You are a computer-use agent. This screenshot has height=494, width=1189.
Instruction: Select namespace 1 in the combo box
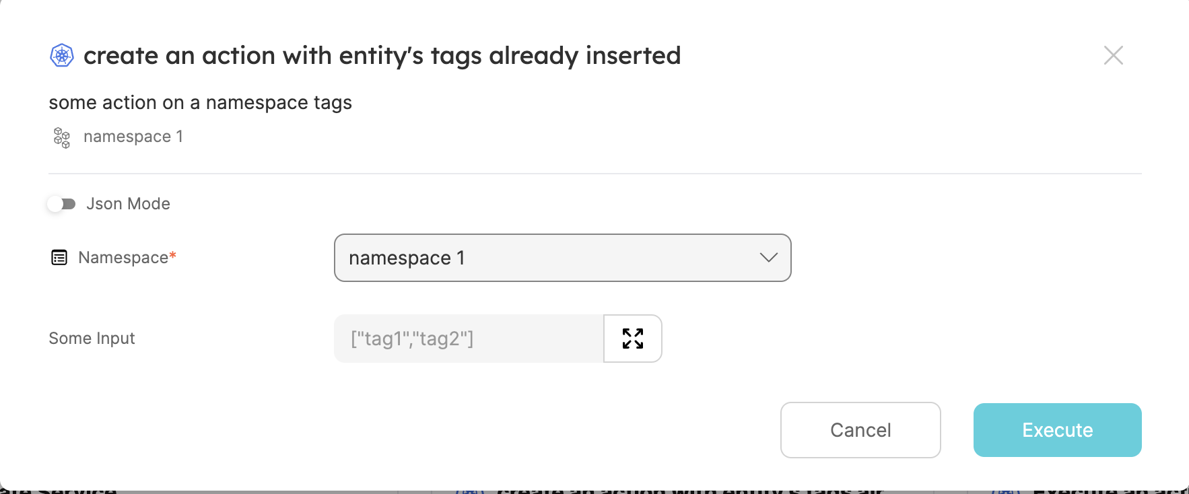pos(562,258)
